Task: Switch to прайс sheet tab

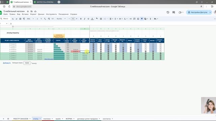Action: point(58,119)
